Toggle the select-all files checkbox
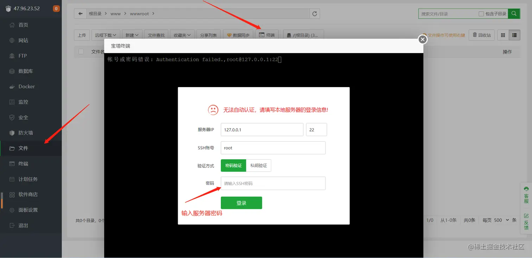Screen dimensions: 532x258 tap(81, 52)
